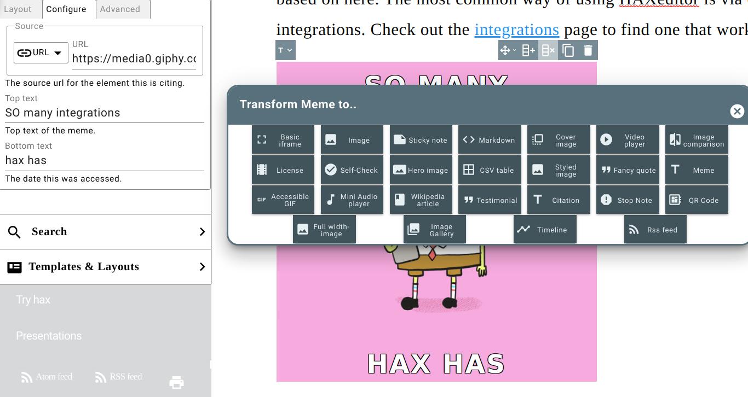Convert the meme to CSV table
748x397 pixels.
[x=490, y=170]
